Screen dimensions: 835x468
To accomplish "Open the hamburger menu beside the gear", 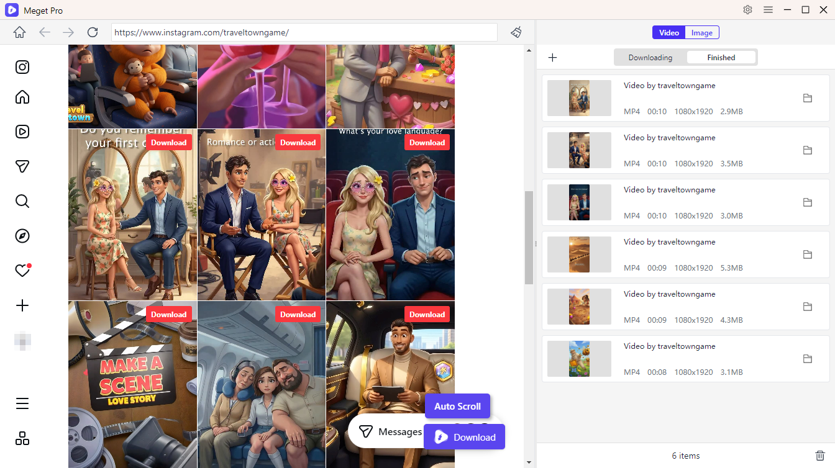I will [x=768, y=10].
